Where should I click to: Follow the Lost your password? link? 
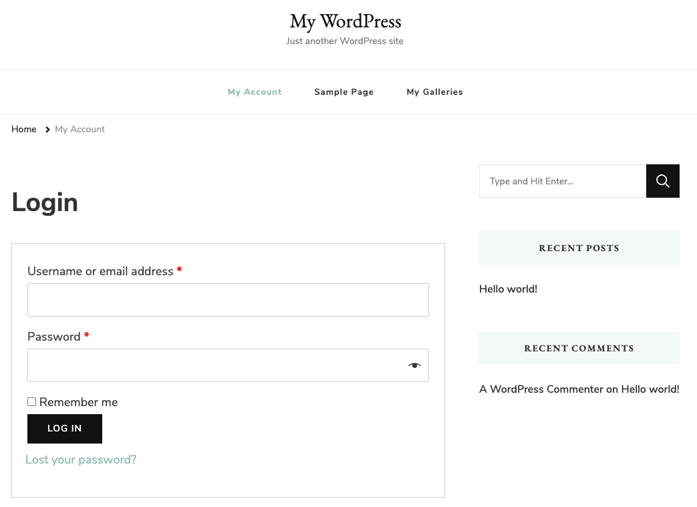pyautogui.click(x=81, y=460)
